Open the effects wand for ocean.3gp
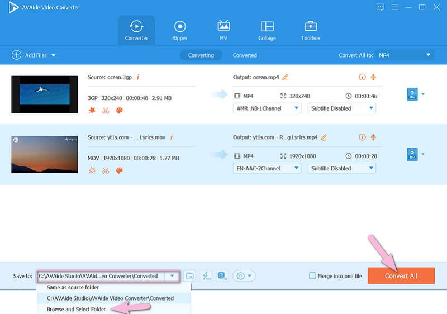Screen dimensions: 447x314 coord(92,110)
